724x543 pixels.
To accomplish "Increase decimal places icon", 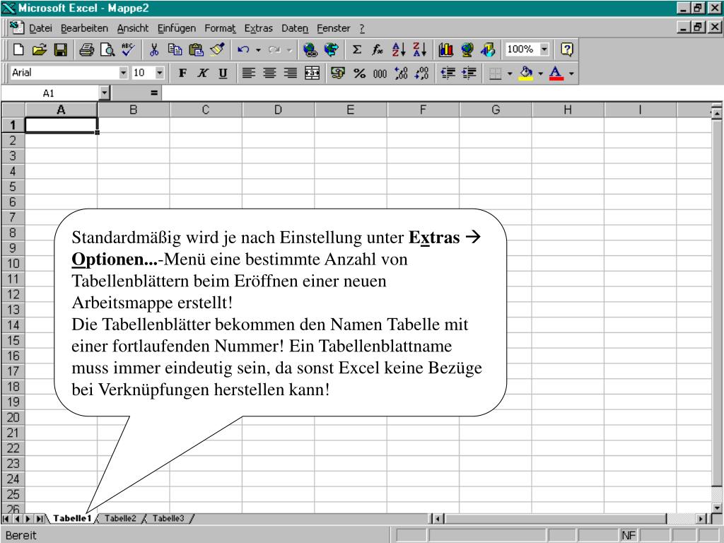I will point(401,73).
